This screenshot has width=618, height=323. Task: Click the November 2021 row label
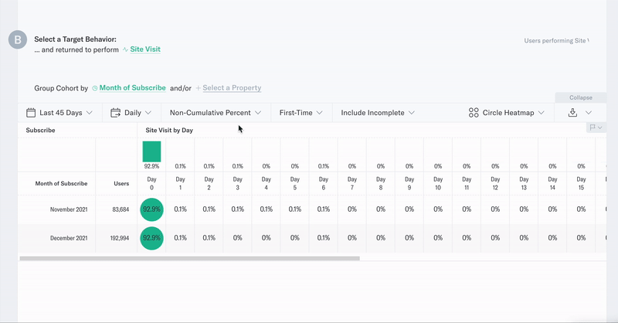pyautogui.click(x=69, y=209)
